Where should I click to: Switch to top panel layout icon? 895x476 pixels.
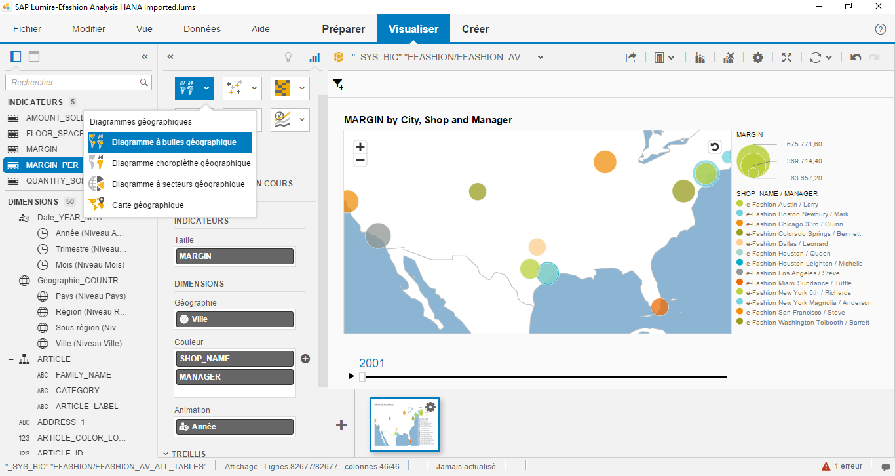coord(34,56)
